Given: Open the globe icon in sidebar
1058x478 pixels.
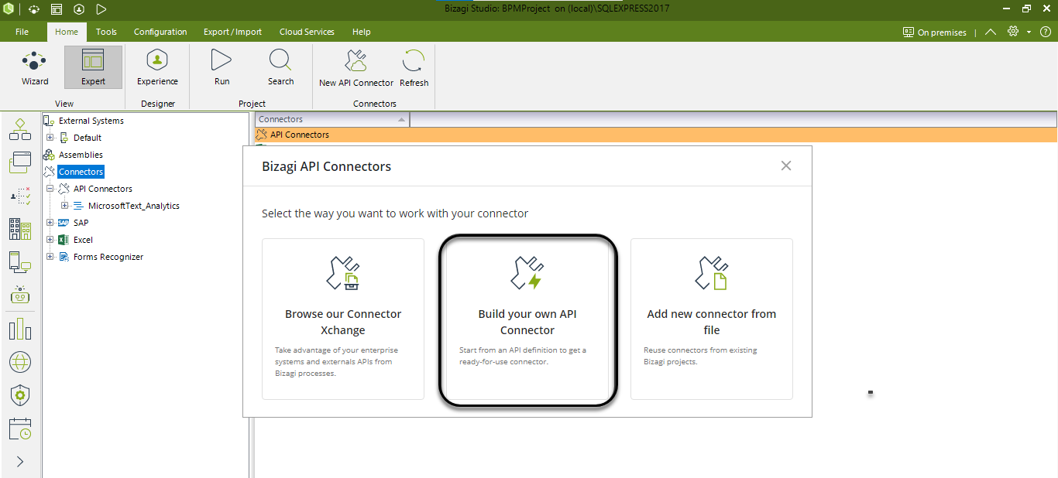Looking at the screenshot, I should pos(20,362).
